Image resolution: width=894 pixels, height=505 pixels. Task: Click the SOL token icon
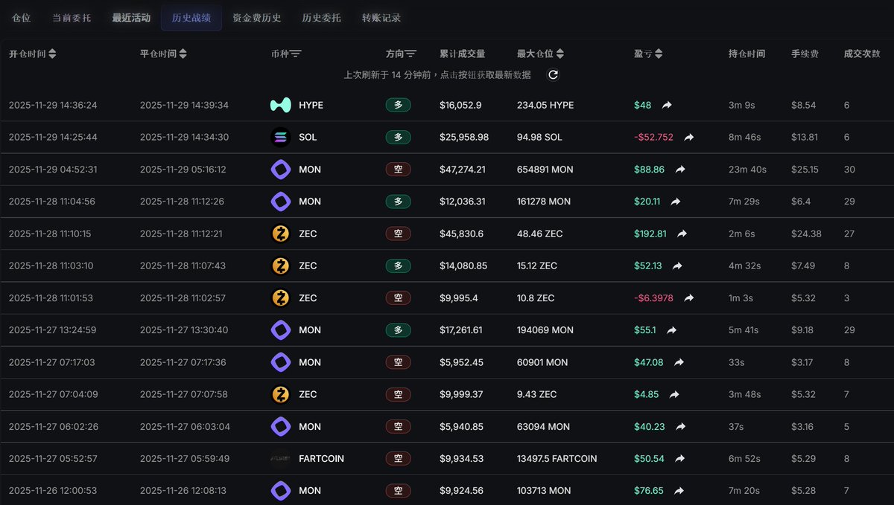click(x=280, y=137)
